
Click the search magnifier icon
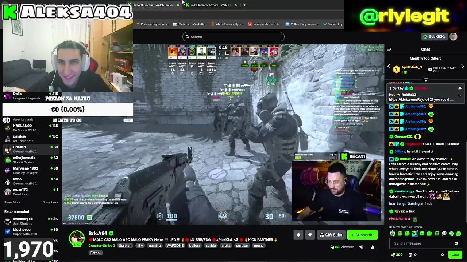pos(187,37)
